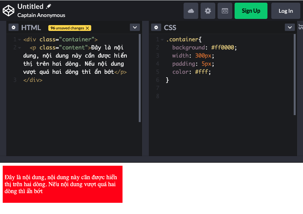The width and height of the screenshot is (303, 214).
Task: Click the Log In button
Action: coord(286,11)
